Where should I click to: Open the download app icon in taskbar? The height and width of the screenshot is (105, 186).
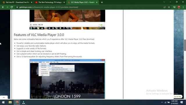point(24,102)
